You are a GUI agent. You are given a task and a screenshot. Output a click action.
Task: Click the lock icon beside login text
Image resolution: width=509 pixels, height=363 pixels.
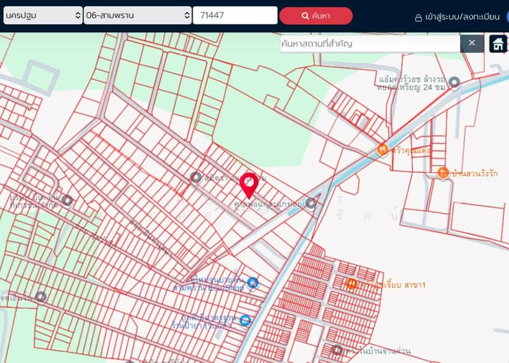tap(418, 18)
